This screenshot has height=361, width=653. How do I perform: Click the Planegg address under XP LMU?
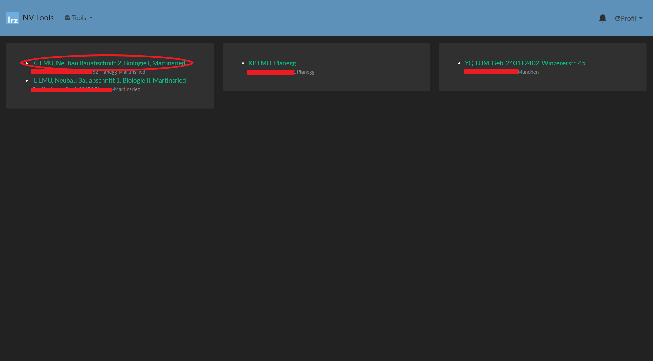pyautogui.click(x=305, y=72)
